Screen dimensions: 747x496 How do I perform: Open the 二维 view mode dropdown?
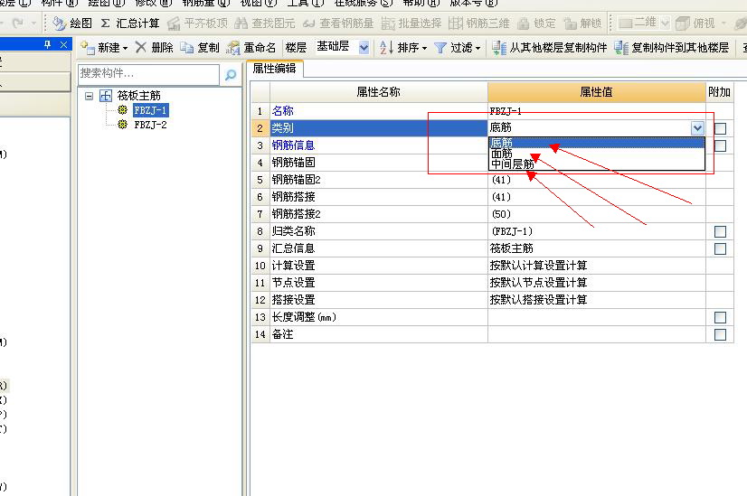click(x=665, y=23)
